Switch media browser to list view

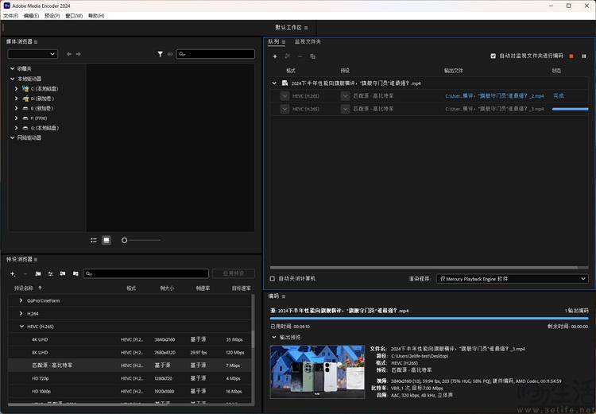click(94, 240)
